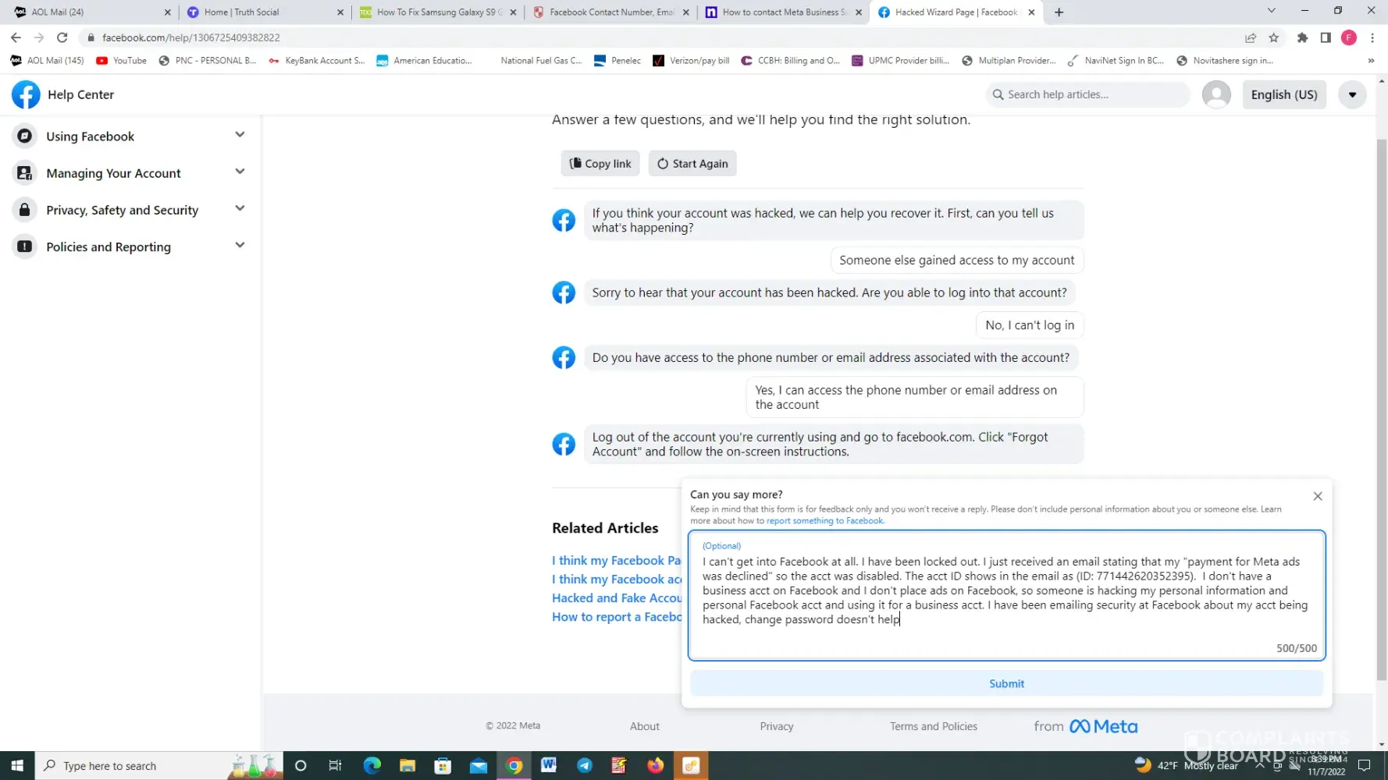Open Chrome three-dot menu
This screenshot has height=780, width=1388.
coord(1372,37)
